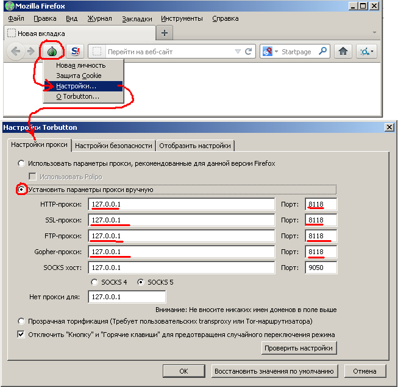The height and width of the screenshot is (387, 398).
Task: Open a new tab with plus button
Action: (165, 33)
